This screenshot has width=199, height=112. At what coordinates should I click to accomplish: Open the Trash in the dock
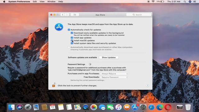point(188,107)
